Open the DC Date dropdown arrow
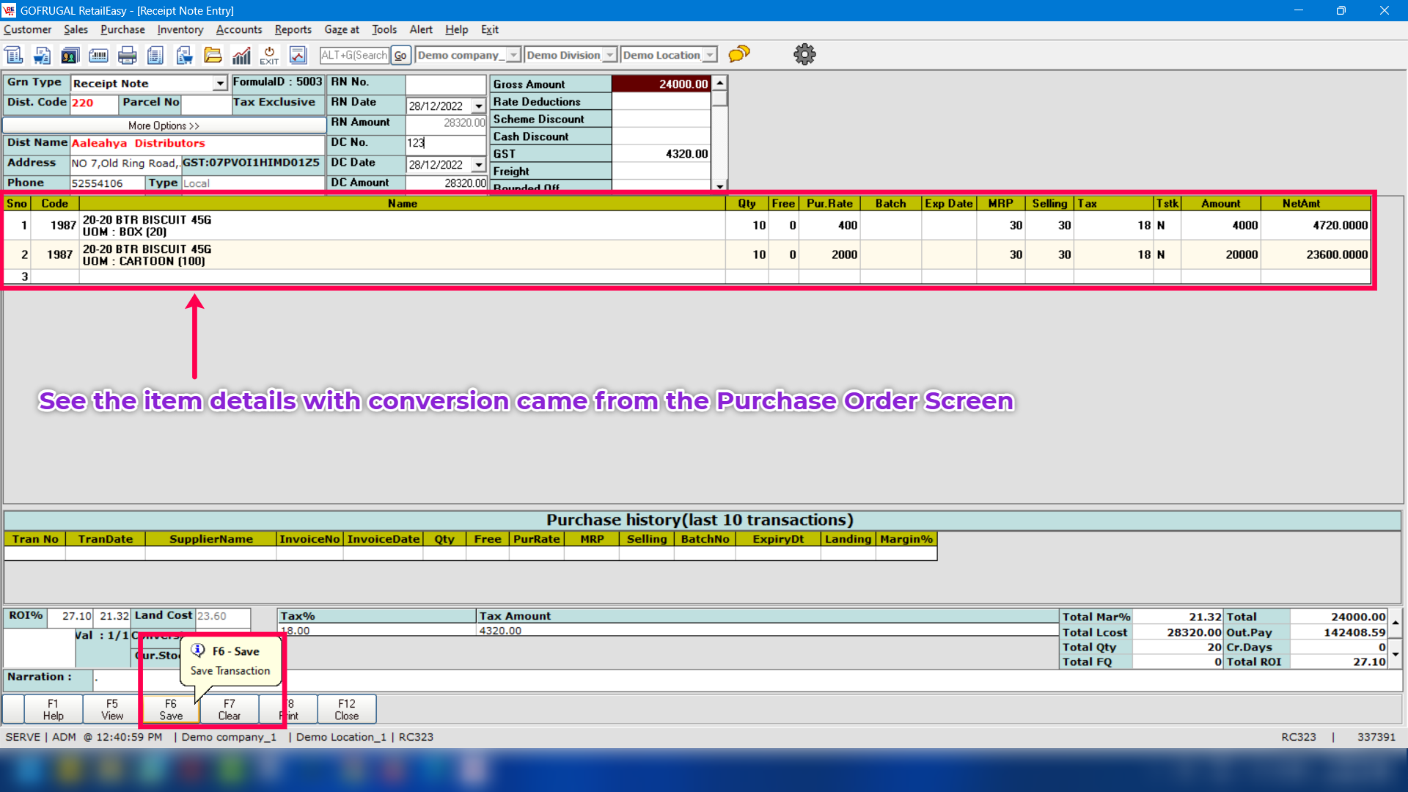This screenshot has width=1408, height=792. pos(479,165)
